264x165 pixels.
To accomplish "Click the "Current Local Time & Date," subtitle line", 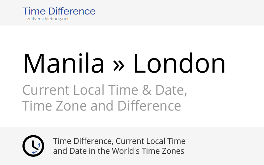I will pos(105,90).
